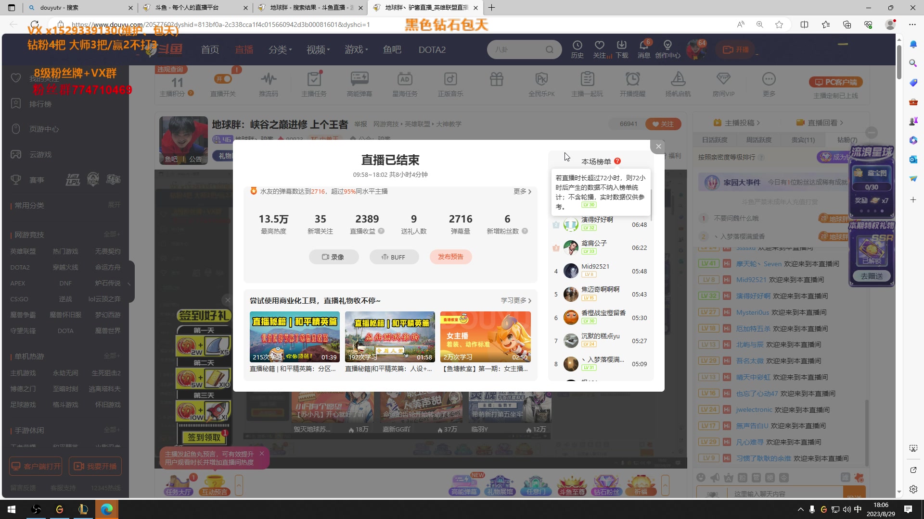924x519 pixels.
Task: Open the 消息 notifications bell
Action: click(644, 49)
